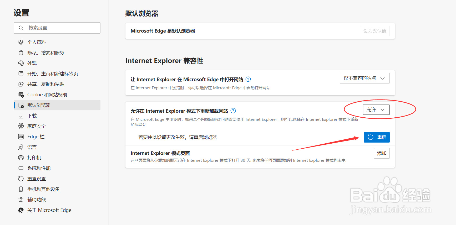Viewport: 456px width, 225px height.
Task: Open Cookie 和网站权限 settings
Action: coord(57,95)
